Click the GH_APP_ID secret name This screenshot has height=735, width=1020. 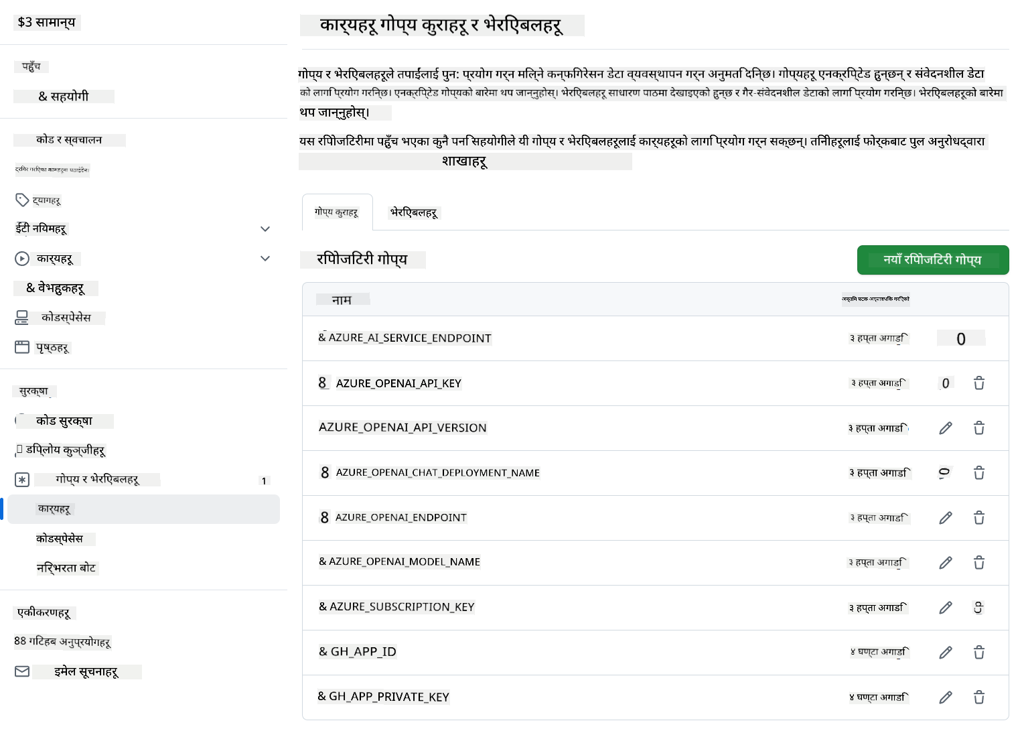point(363,651)
